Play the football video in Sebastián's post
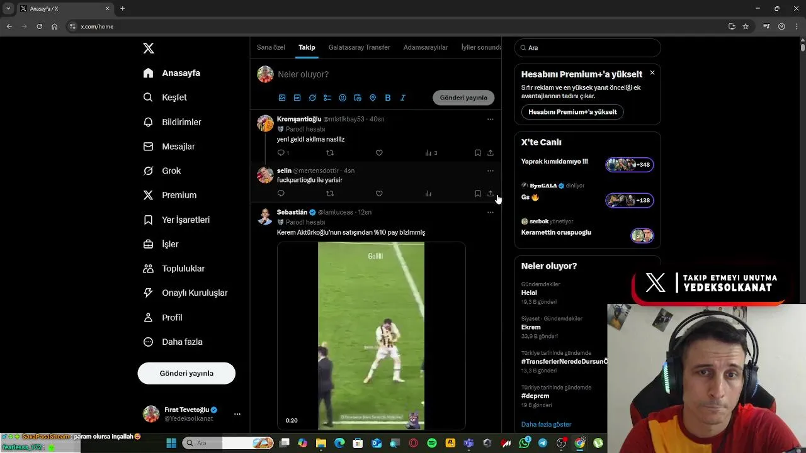Screen dimensions: 806x453 [x=371, y=335]
